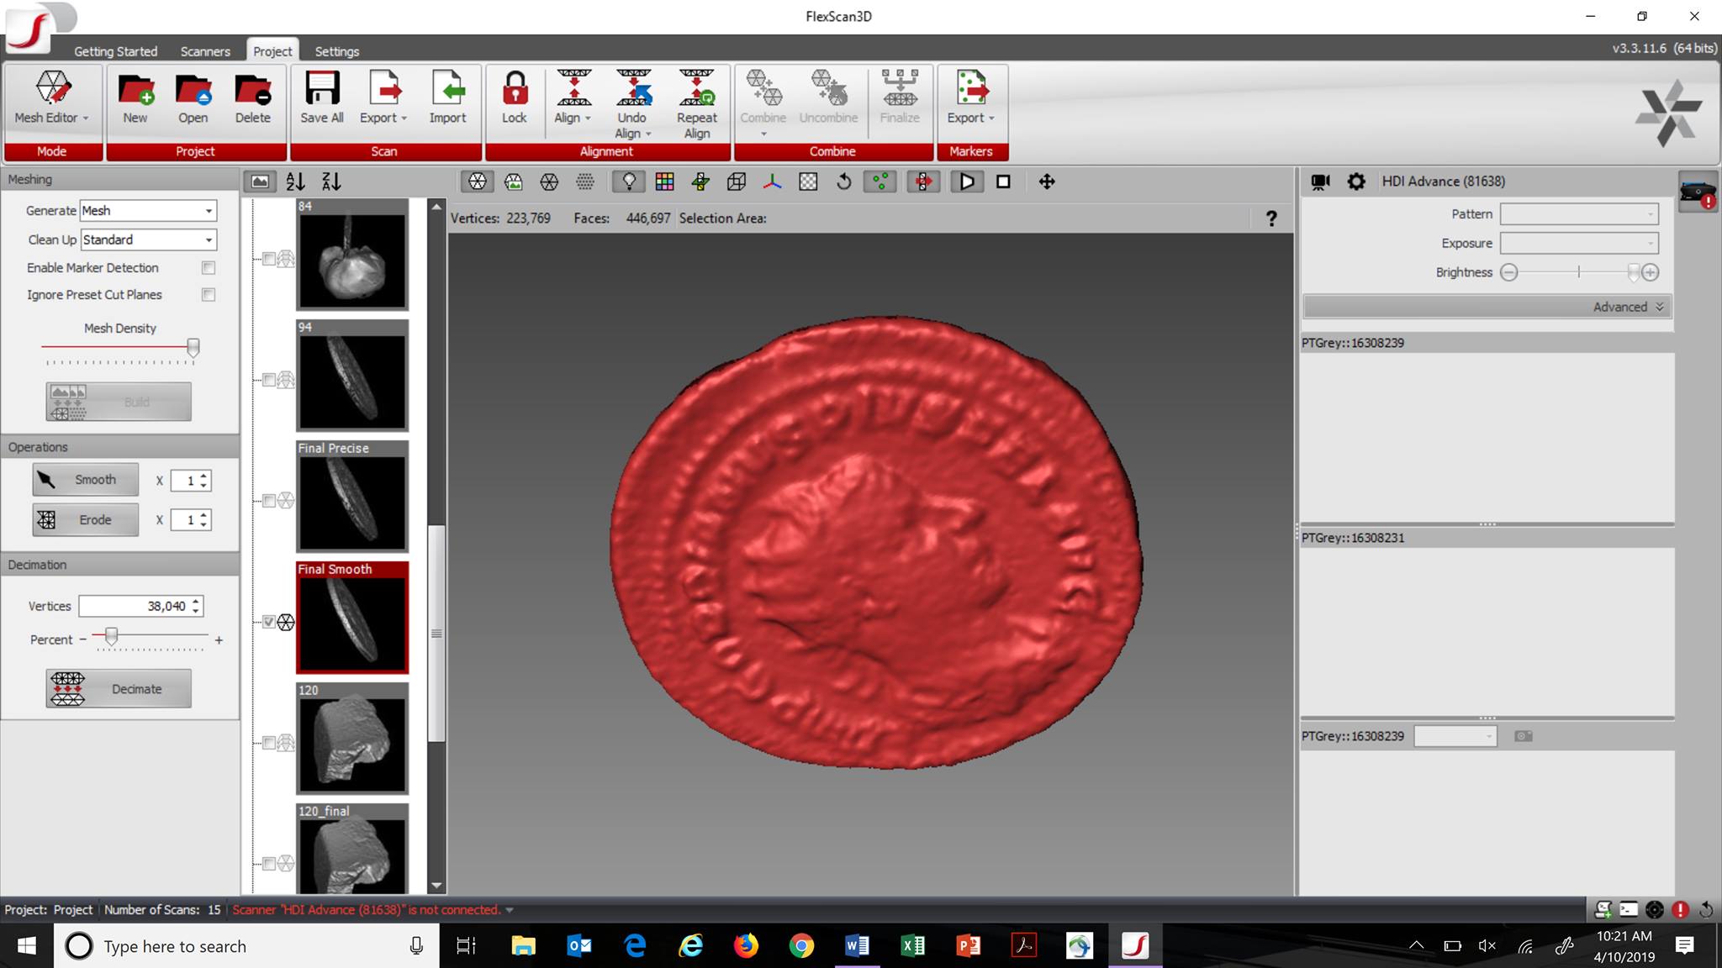This screenshot has width=1722, height=968.
Task: Click the Erode operation tool icon
Action: 47,520
